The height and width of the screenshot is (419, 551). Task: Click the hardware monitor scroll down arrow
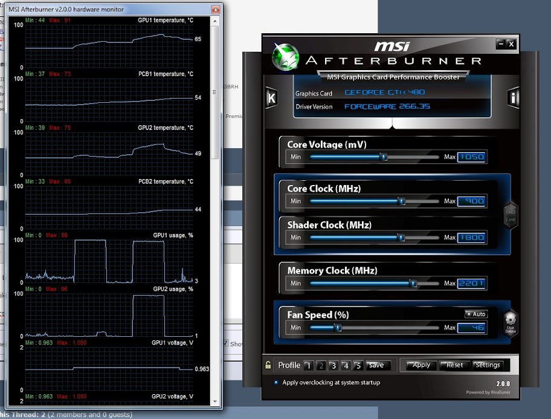tap(215, 401)
